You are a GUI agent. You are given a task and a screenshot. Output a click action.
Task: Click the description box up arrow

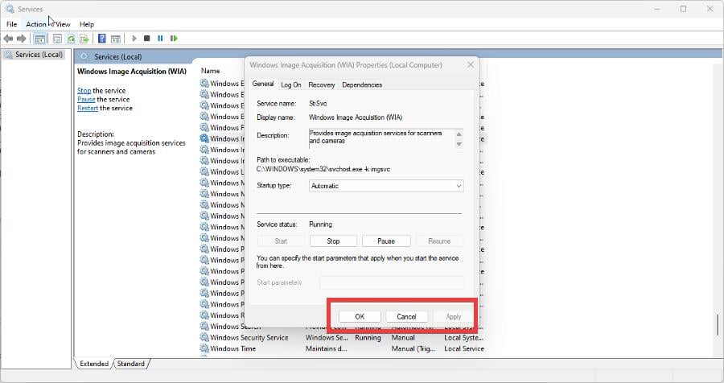pyautogui.click(x=459, y=134)
